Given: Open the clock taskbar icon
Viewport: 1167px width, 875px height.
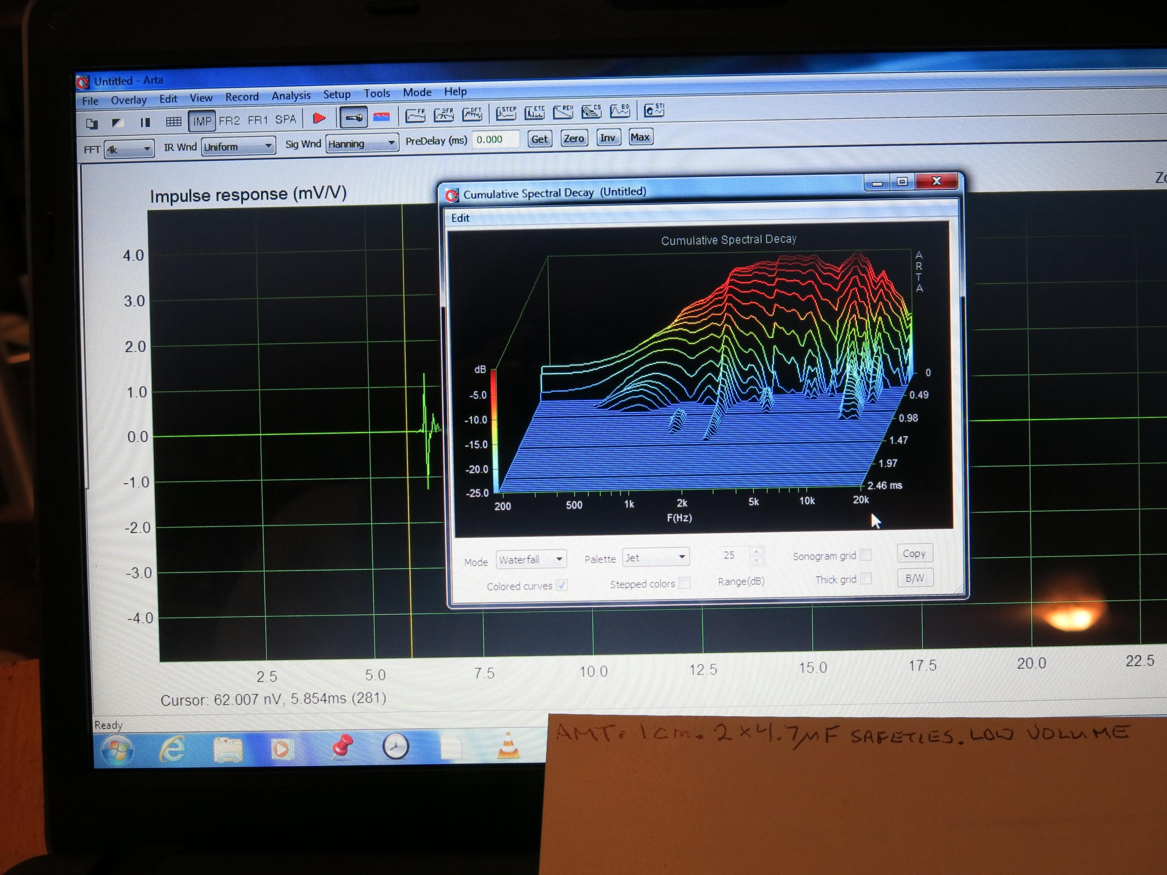Looking at the screenshot, I should [396, 747].
